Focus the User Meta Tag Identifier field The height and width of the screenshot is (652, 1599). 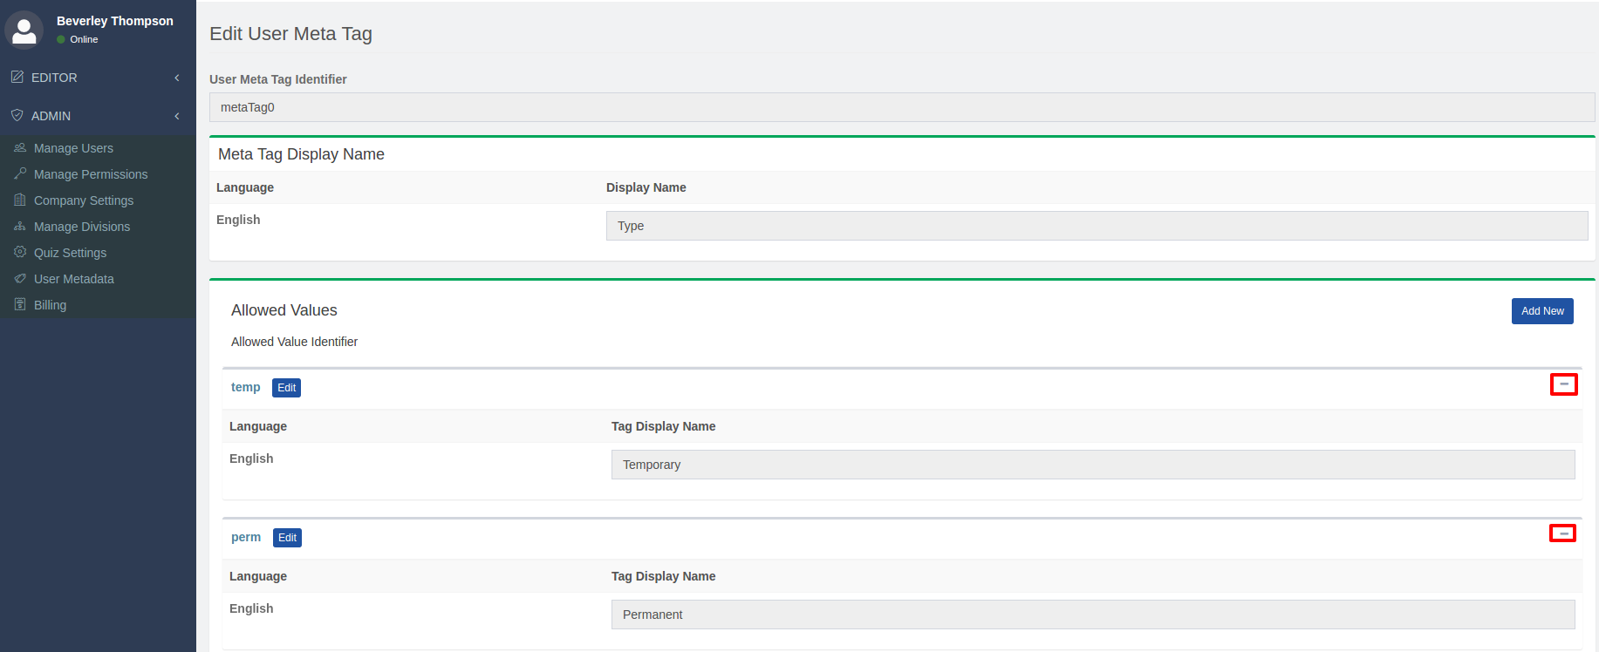click(x=902, y=107)
